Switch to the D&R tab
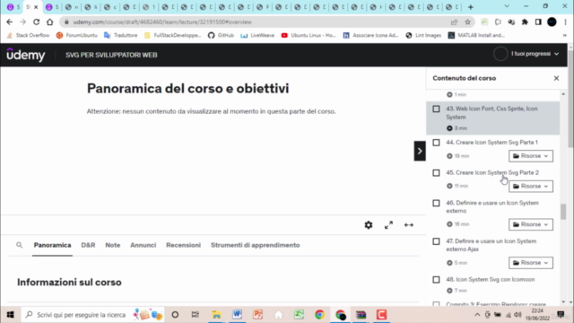This screenshot has width=574, height=323. tap(88, 245)
